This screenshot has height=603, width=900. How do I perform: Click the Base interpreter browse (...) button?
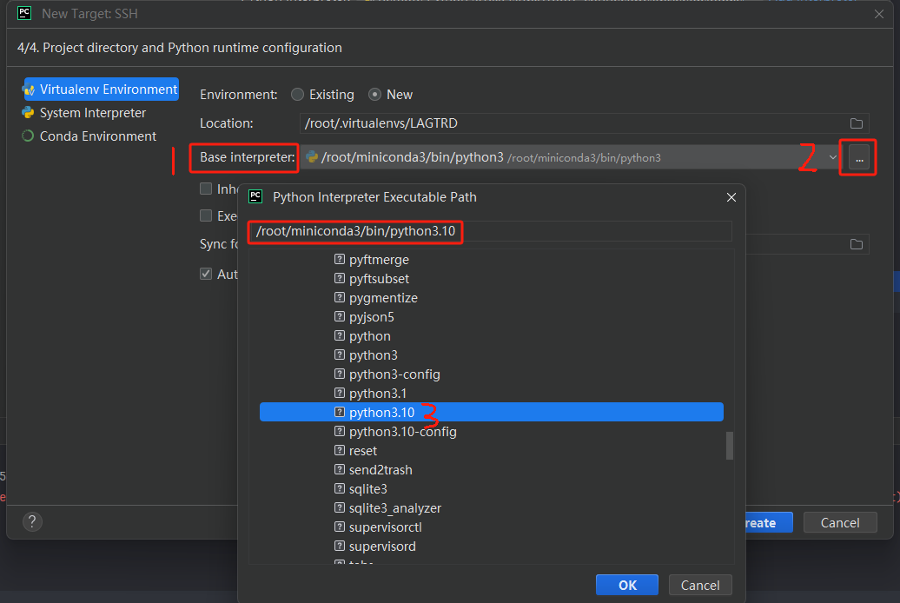(x=859, y=157)
